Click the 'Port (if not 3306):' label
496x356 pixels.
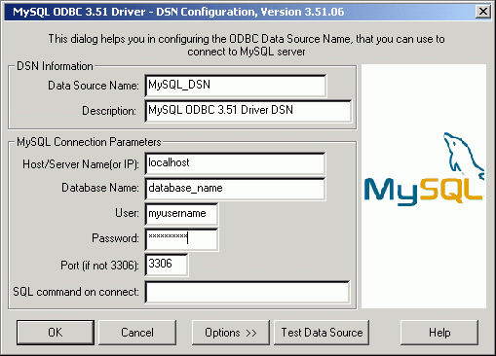[99, 266]
